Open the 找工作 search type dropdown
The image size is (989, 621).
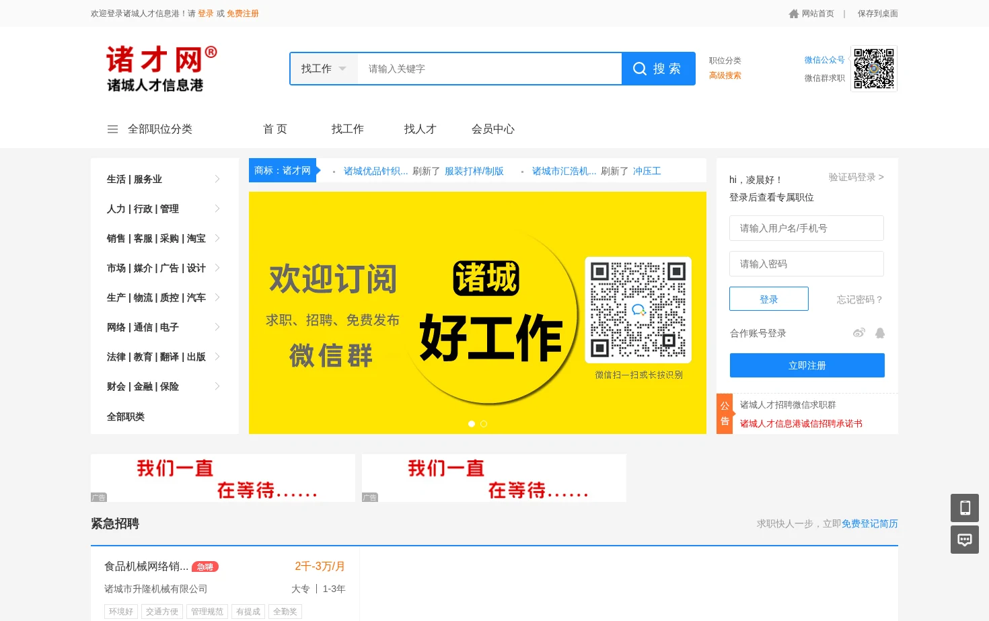pyautogui.click(x=324, y=69)
